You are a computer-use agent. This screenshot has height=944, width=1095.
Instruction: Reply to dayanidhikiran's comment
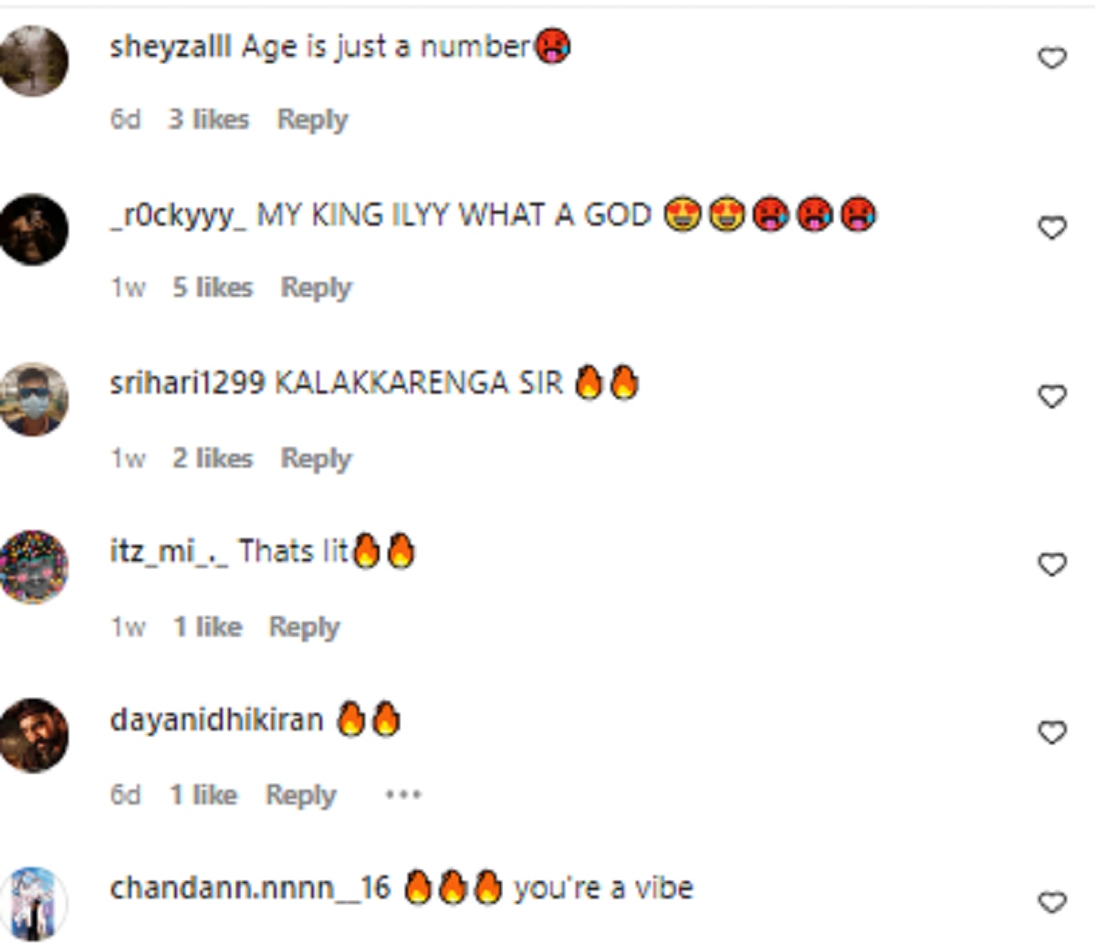(x=301, y=795)
